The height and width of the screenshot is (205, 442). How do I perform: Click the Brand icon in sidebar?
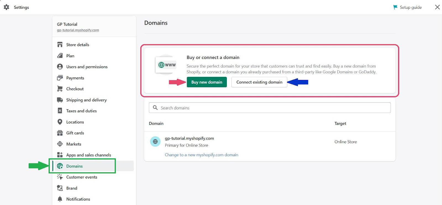click(60, 188)
